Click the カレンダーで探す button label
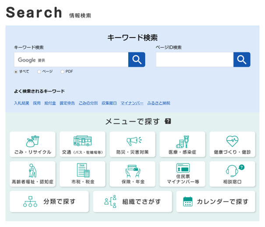 pos(223,202)
